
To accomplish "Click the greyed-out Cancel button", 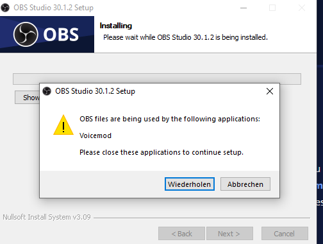I will [x=285, y=234].
